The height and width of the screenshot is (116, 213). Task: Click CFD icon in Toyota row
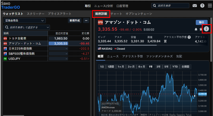click(x=5, y=39)
